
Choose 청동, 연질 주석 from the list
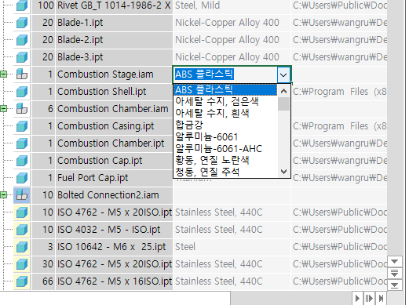225,172
